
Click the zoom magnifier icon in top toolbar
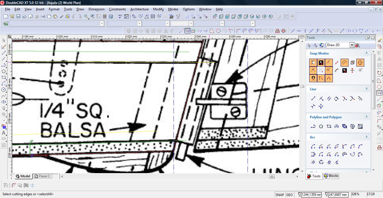86,16
